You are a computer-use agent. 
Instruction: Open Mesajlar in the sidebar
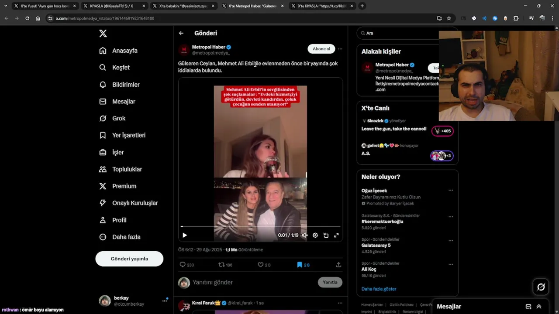click(x=117, y=102)
